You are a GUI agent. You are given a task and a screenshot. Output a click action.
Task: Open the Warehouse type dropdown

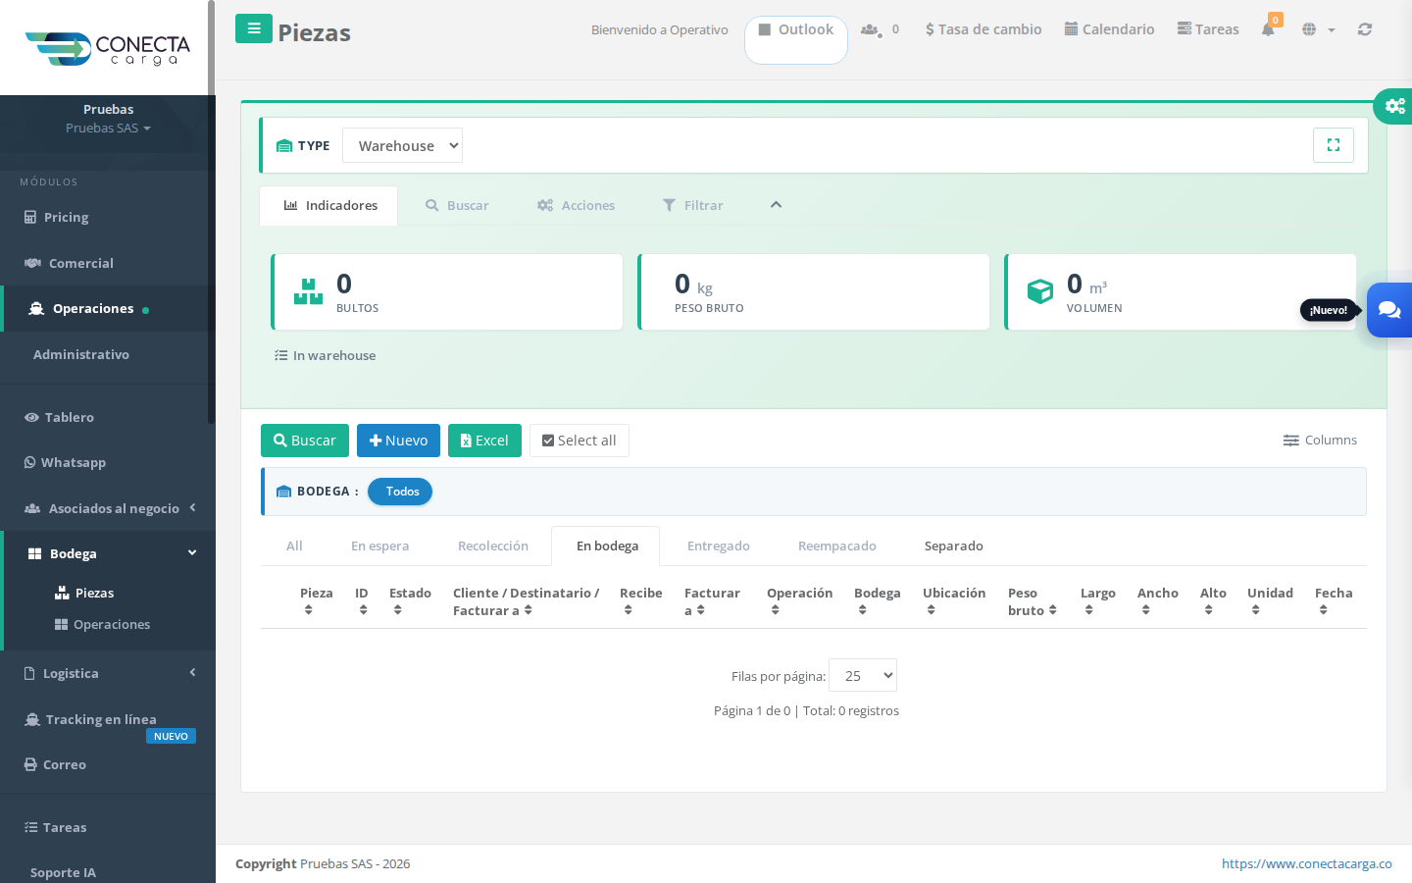(x=402, y=145)
